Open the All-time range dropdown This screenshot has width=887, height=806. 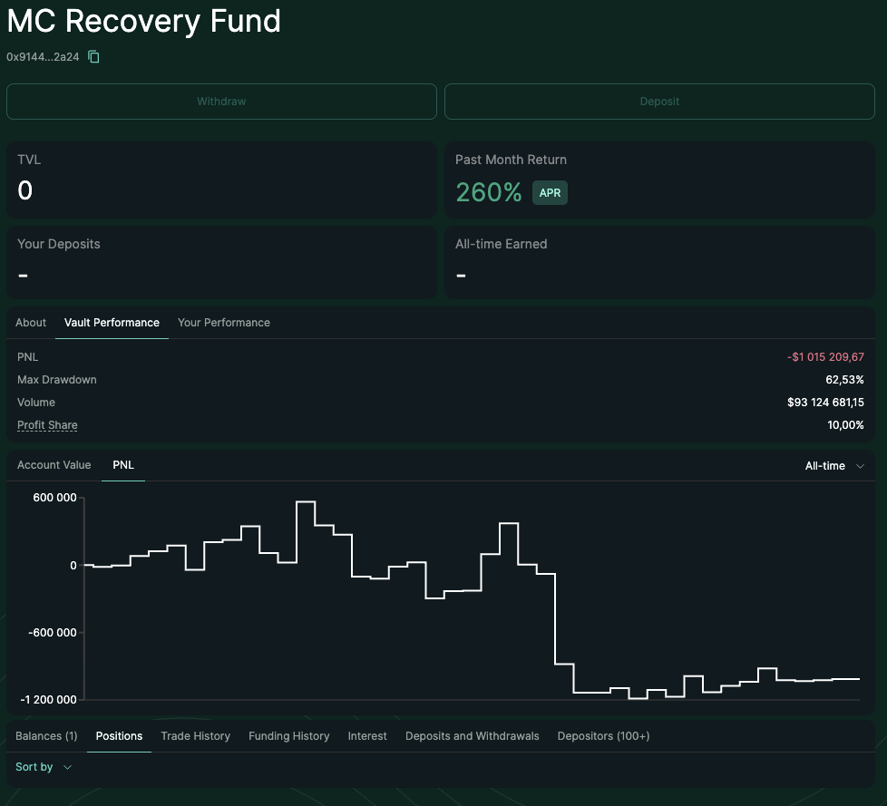pyautogui.click(x=825, y=466)
